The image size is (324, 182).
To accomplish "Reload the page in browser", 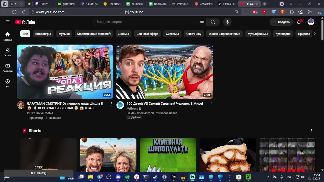I will point(24,12).
